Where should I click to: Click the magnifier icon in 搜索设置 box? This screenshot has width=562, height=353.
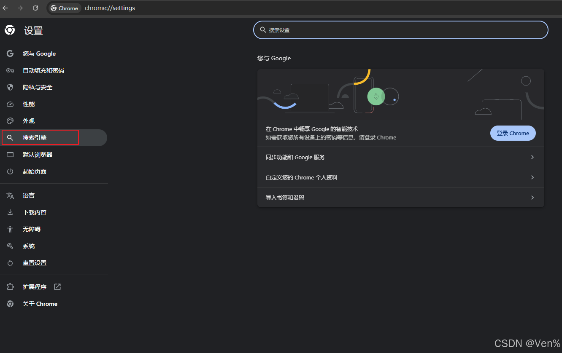click(263, 30)
